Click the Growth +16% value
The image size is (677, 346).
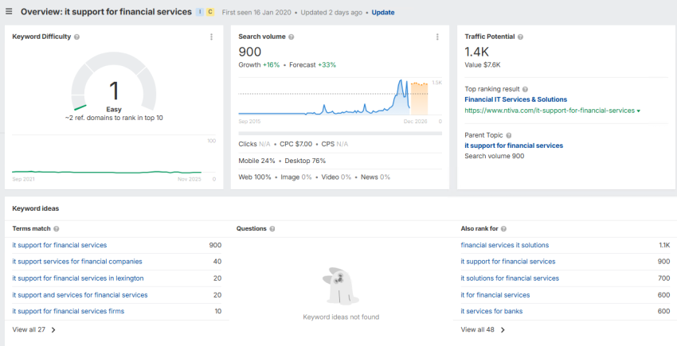(271, 65)
